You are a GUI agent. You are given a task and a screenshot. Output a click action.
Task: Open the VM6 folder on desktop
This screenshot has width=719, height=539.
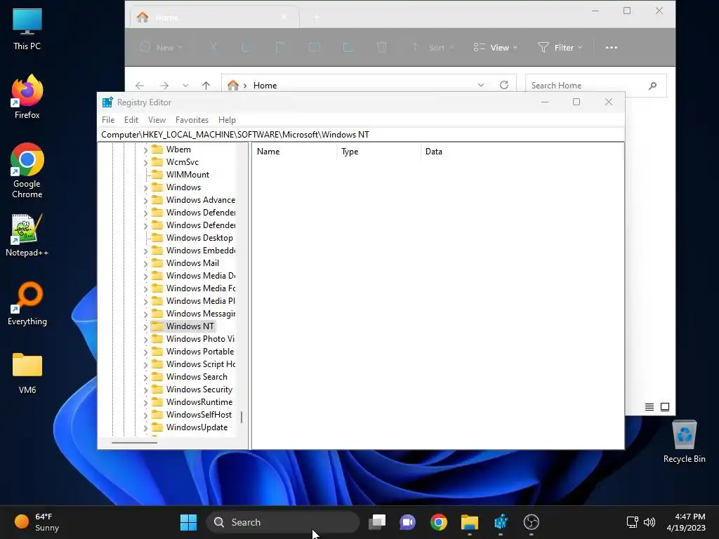click(x=27, y=373)
